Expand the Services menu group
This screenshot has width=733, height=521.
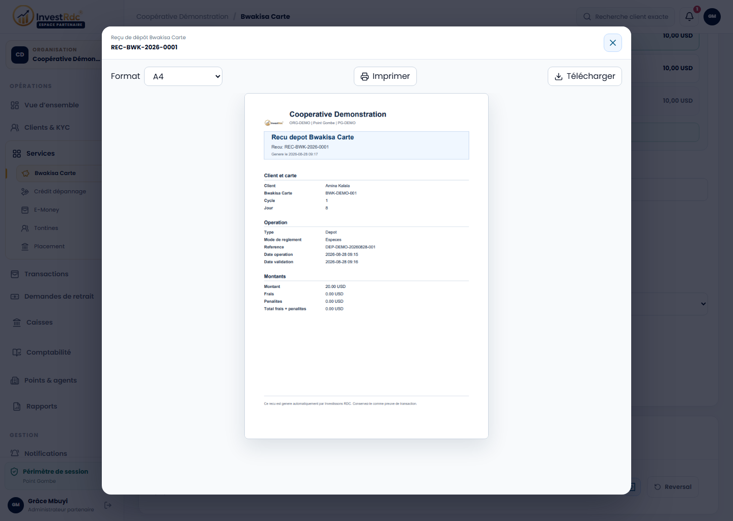[40, 154]
